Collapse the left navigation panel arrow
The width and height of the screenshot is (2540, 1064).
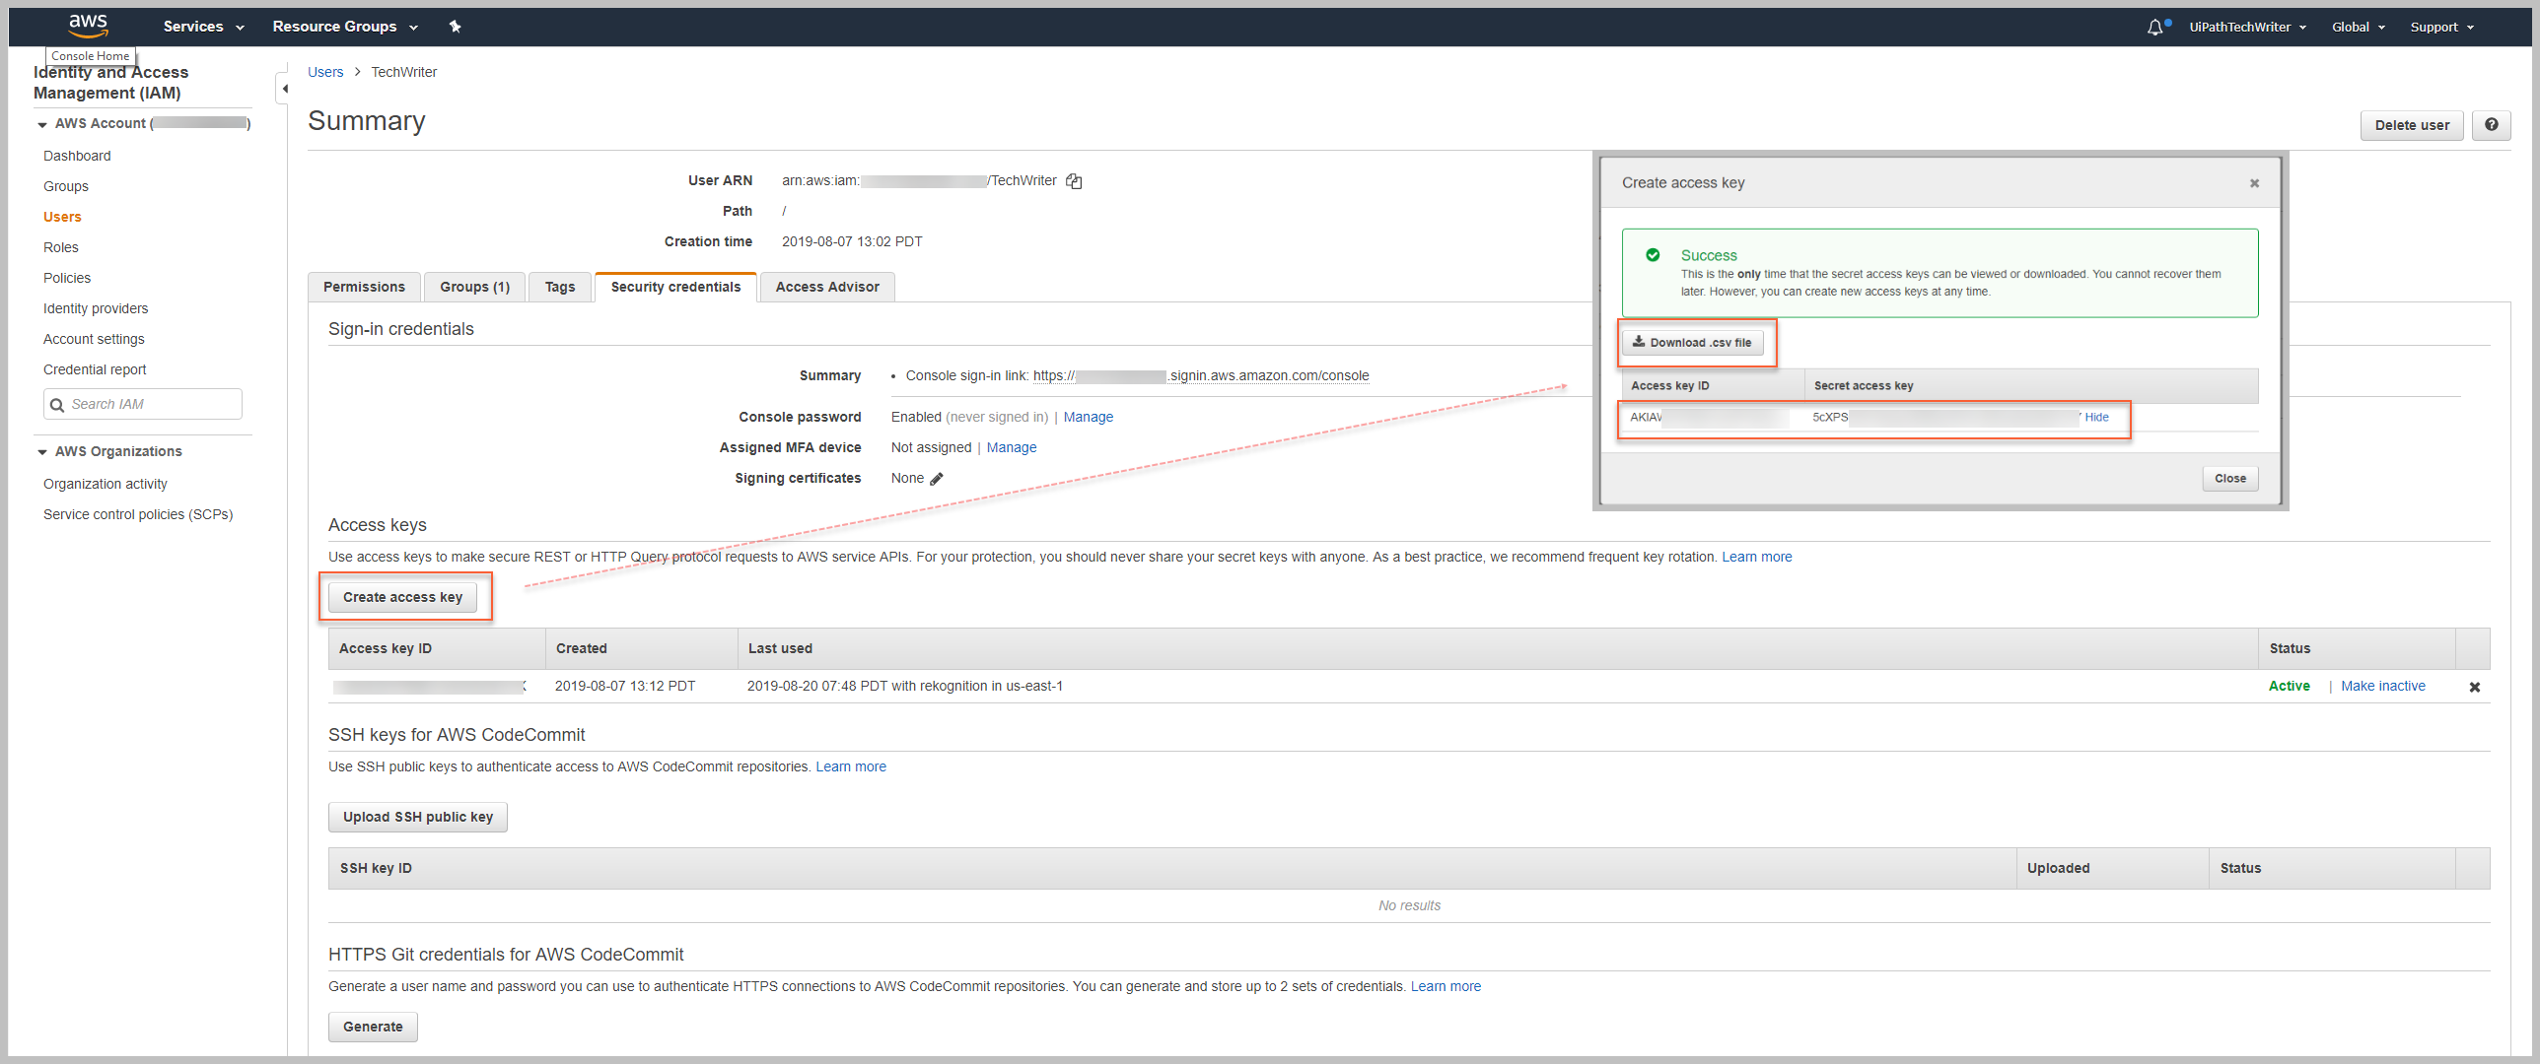pos(285,89)
